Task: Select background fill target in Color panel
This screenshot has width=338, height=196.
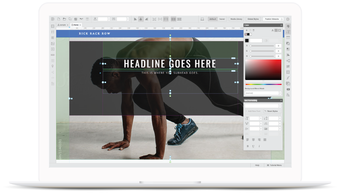Action: [x=276, y=30]
